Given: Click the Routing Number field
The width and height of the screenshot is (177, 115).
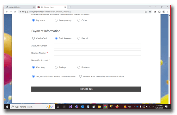Looking at the screenshot, I should point(97,53).
